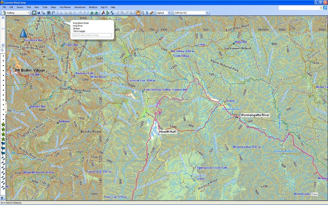328x205 pixels.
Task: Click the cut scissors toolbar icon
Action: 61,13
